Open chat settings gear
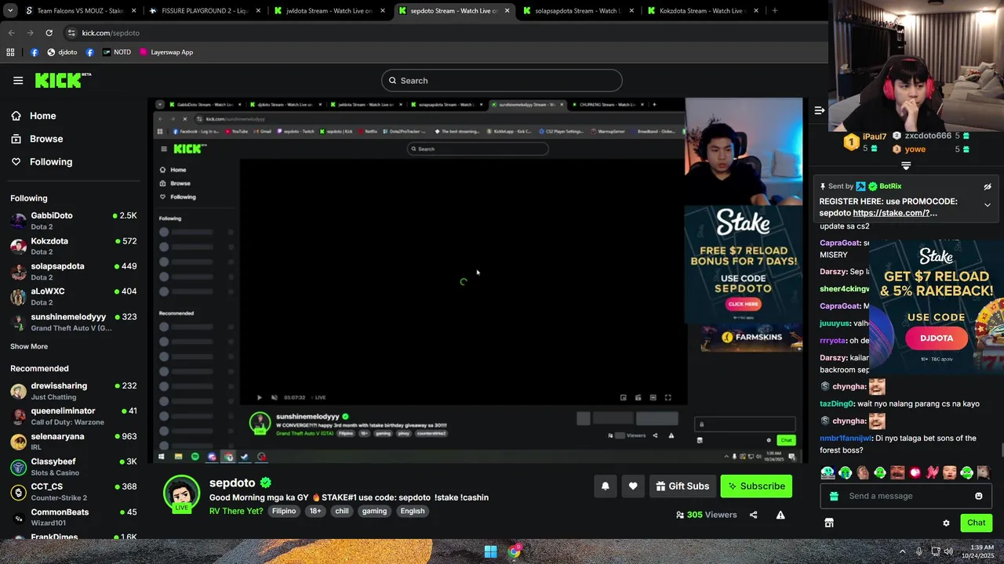The width and height of the screenshot is (1004, 564). click(x=946, y=522)
